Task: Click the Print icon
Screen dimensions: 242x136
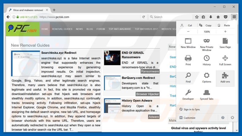Action: pyautogui.click(x=188, y=58)
